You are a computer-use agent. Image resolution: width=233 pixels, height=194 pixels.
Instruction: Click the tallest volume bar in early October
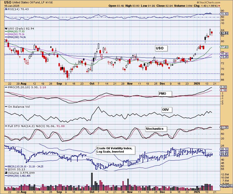(92, 182)
